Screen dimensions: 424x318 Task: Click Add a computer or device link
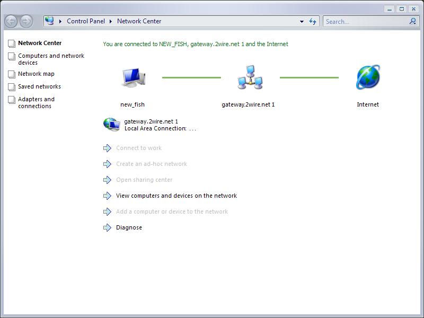coord(172,211)
